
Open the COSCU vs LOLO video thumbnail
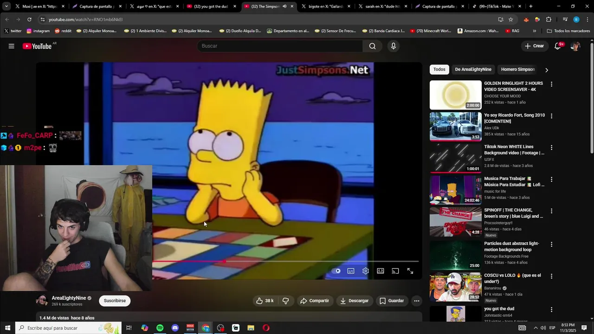456,287
